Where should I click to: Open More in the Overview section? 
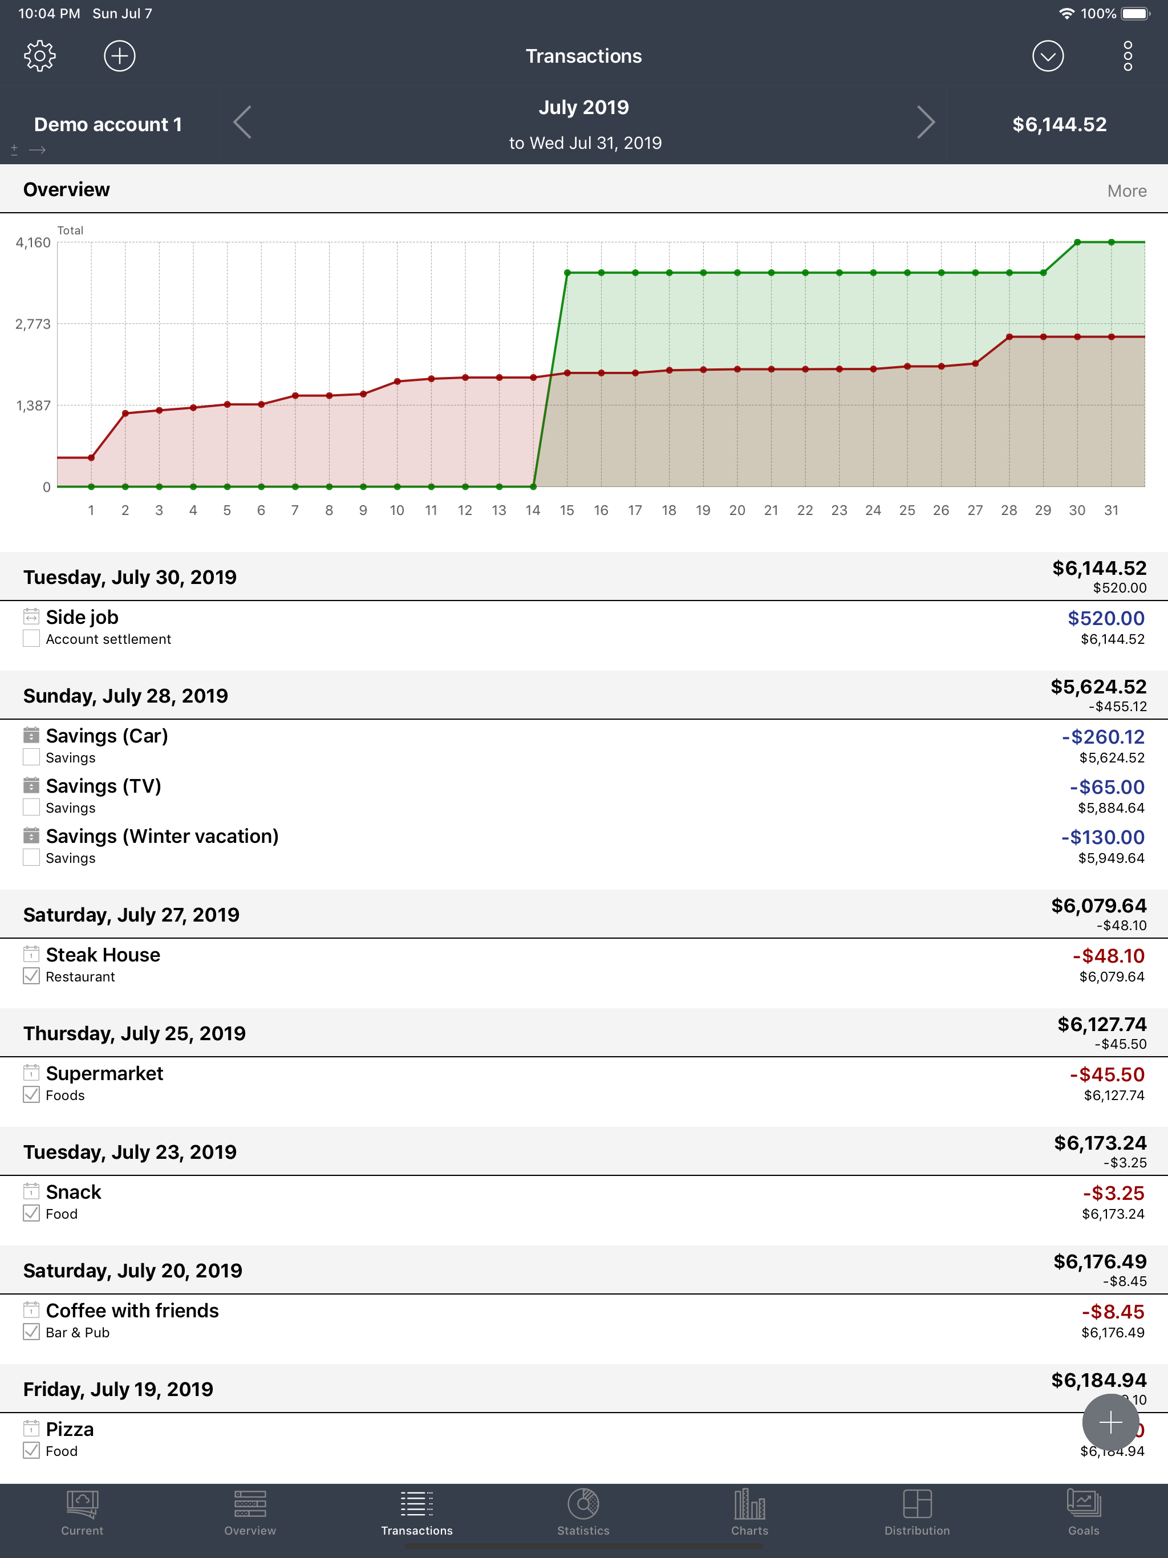click(x=1126, y=191)
